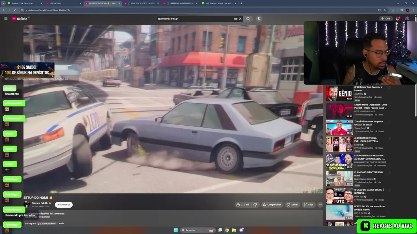Image resolution: width=417 pixels, height=234 pixels.
Task: Open a new browser tab
Action: (x=241, y=3)
